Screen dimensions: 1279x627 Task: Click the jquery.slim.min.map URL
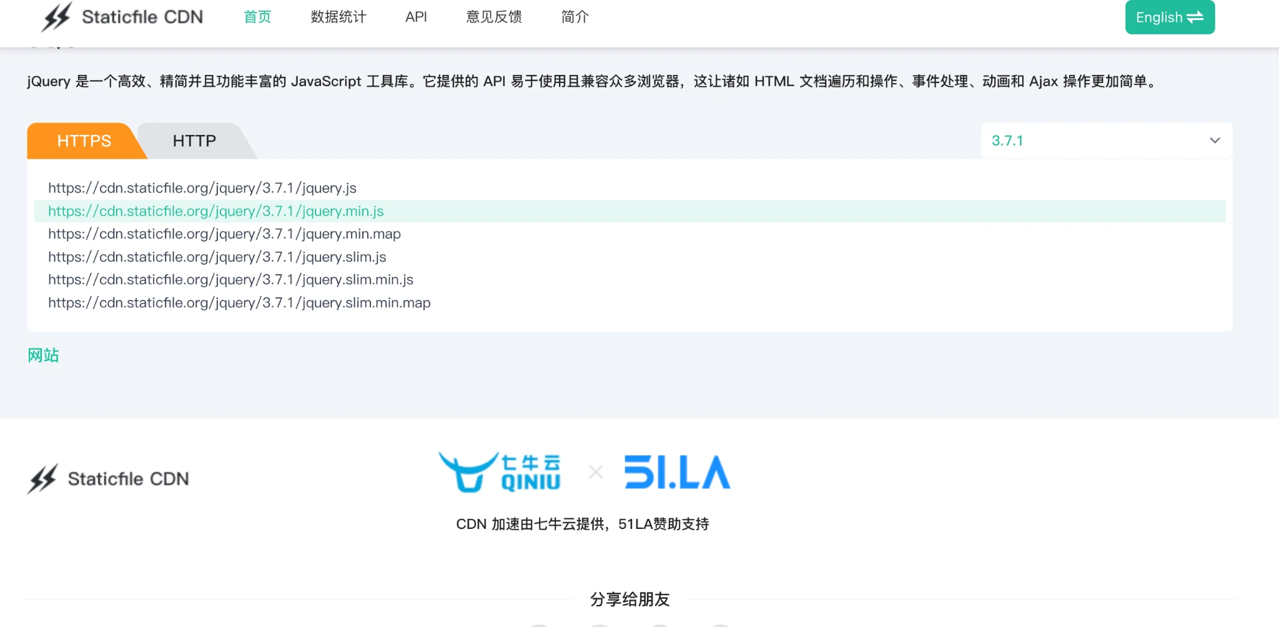click(x=239, y=303)
